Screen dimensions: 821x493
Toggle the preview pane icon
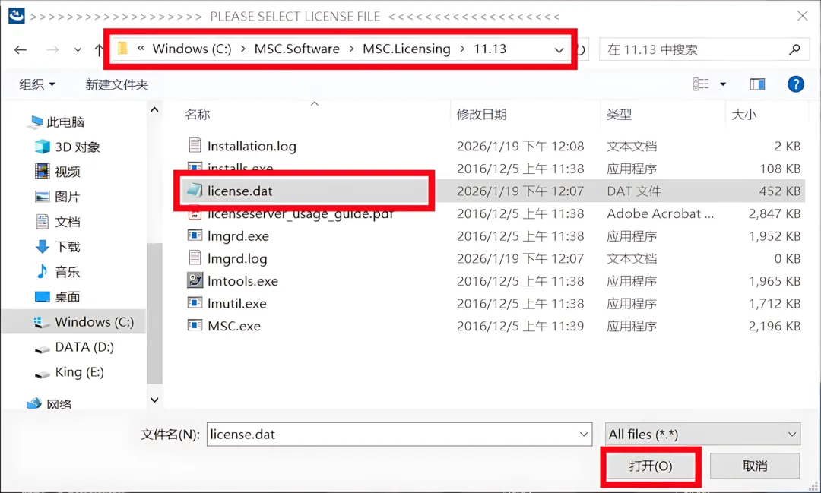click(x=757, y=84)
